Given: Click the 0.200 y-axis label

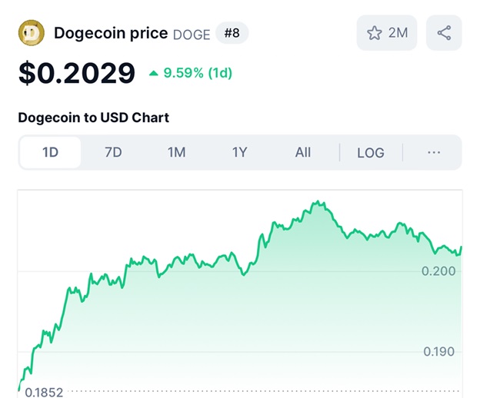Looking at the screenshot, I should 438,270.
